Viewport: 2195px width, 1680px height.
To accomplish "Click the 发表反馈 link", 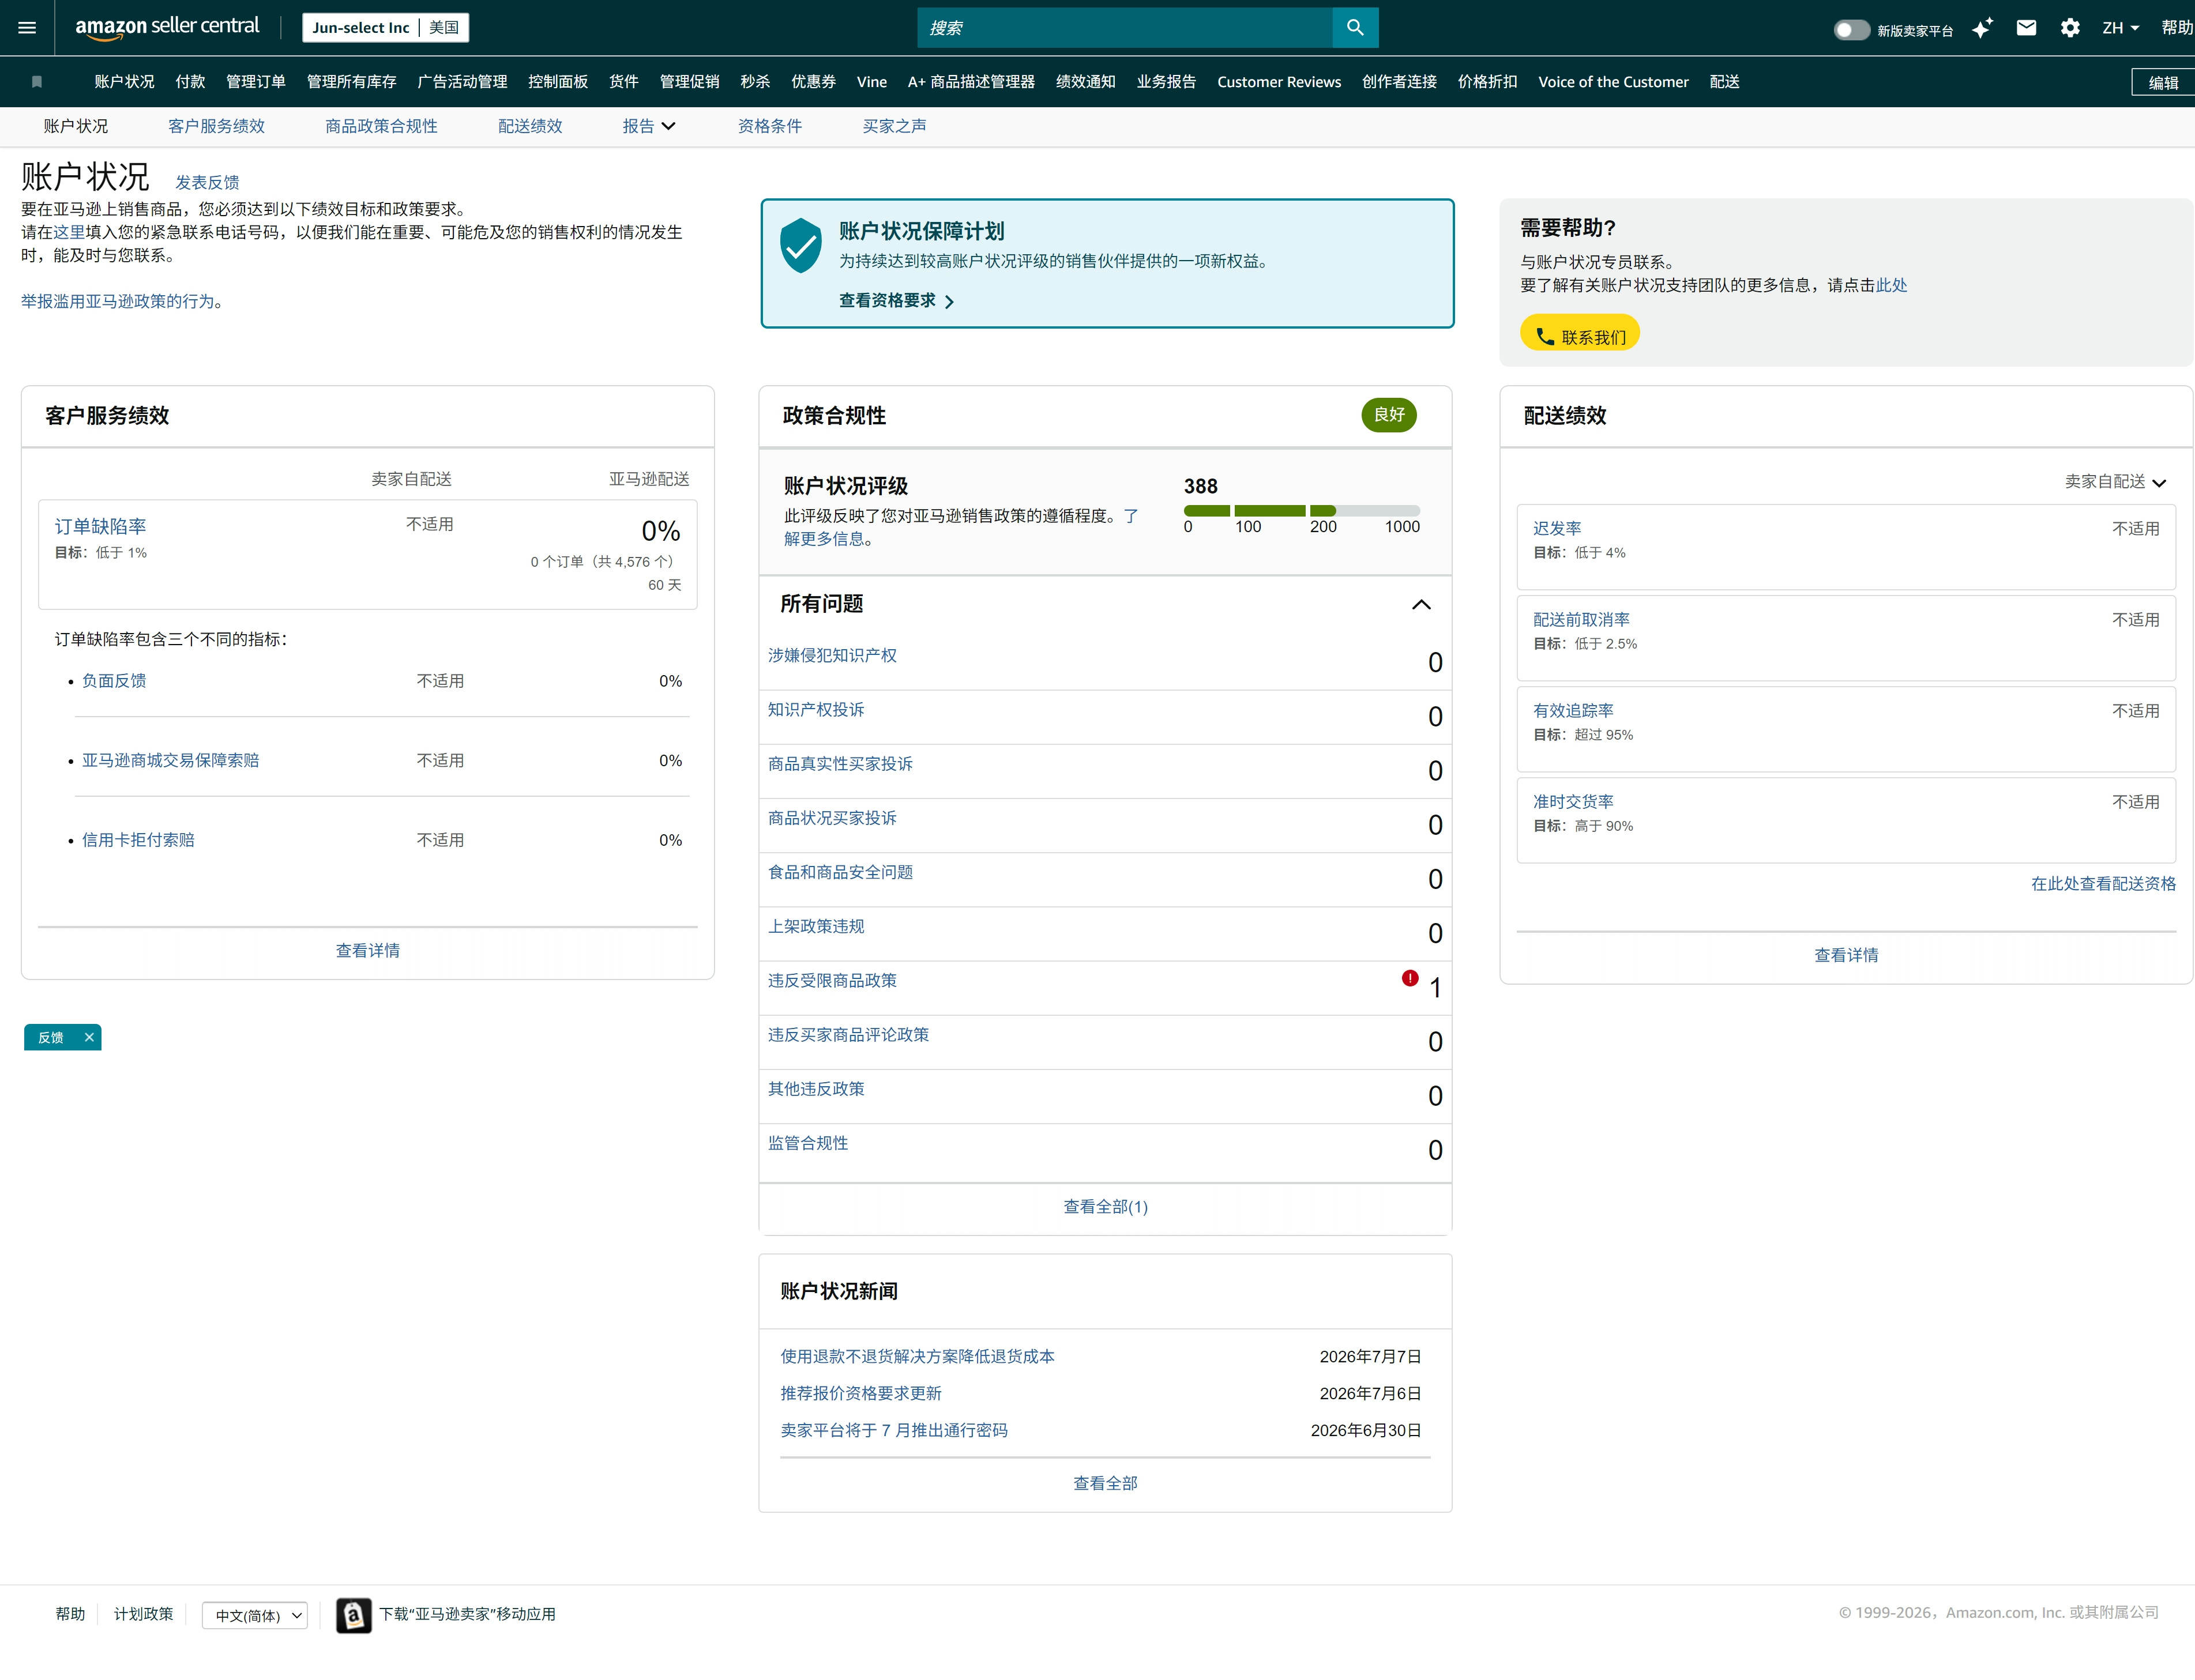I will click(x=207, y=182).
